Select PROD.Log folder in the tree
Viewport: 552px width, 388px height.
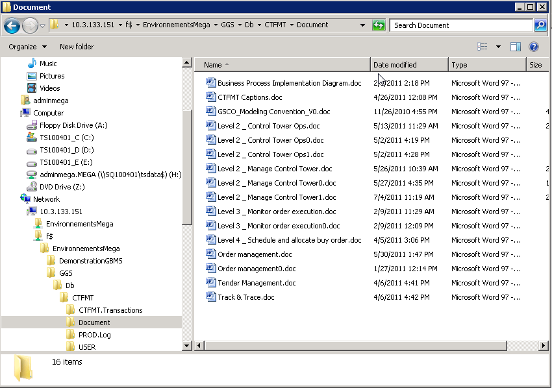94,335
